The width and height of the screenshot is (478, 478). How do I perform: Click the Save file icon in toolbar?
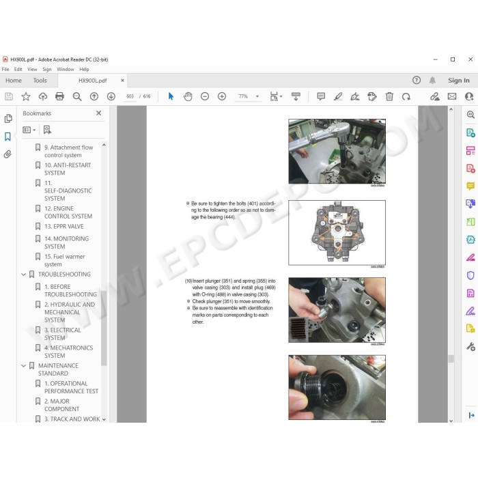point(9,97)
